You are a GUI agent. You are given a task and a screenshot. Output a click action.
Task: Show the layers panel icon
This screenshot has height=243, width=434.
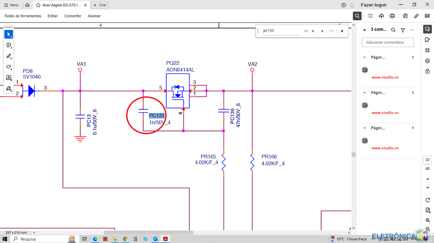click(x=427, y=61)
